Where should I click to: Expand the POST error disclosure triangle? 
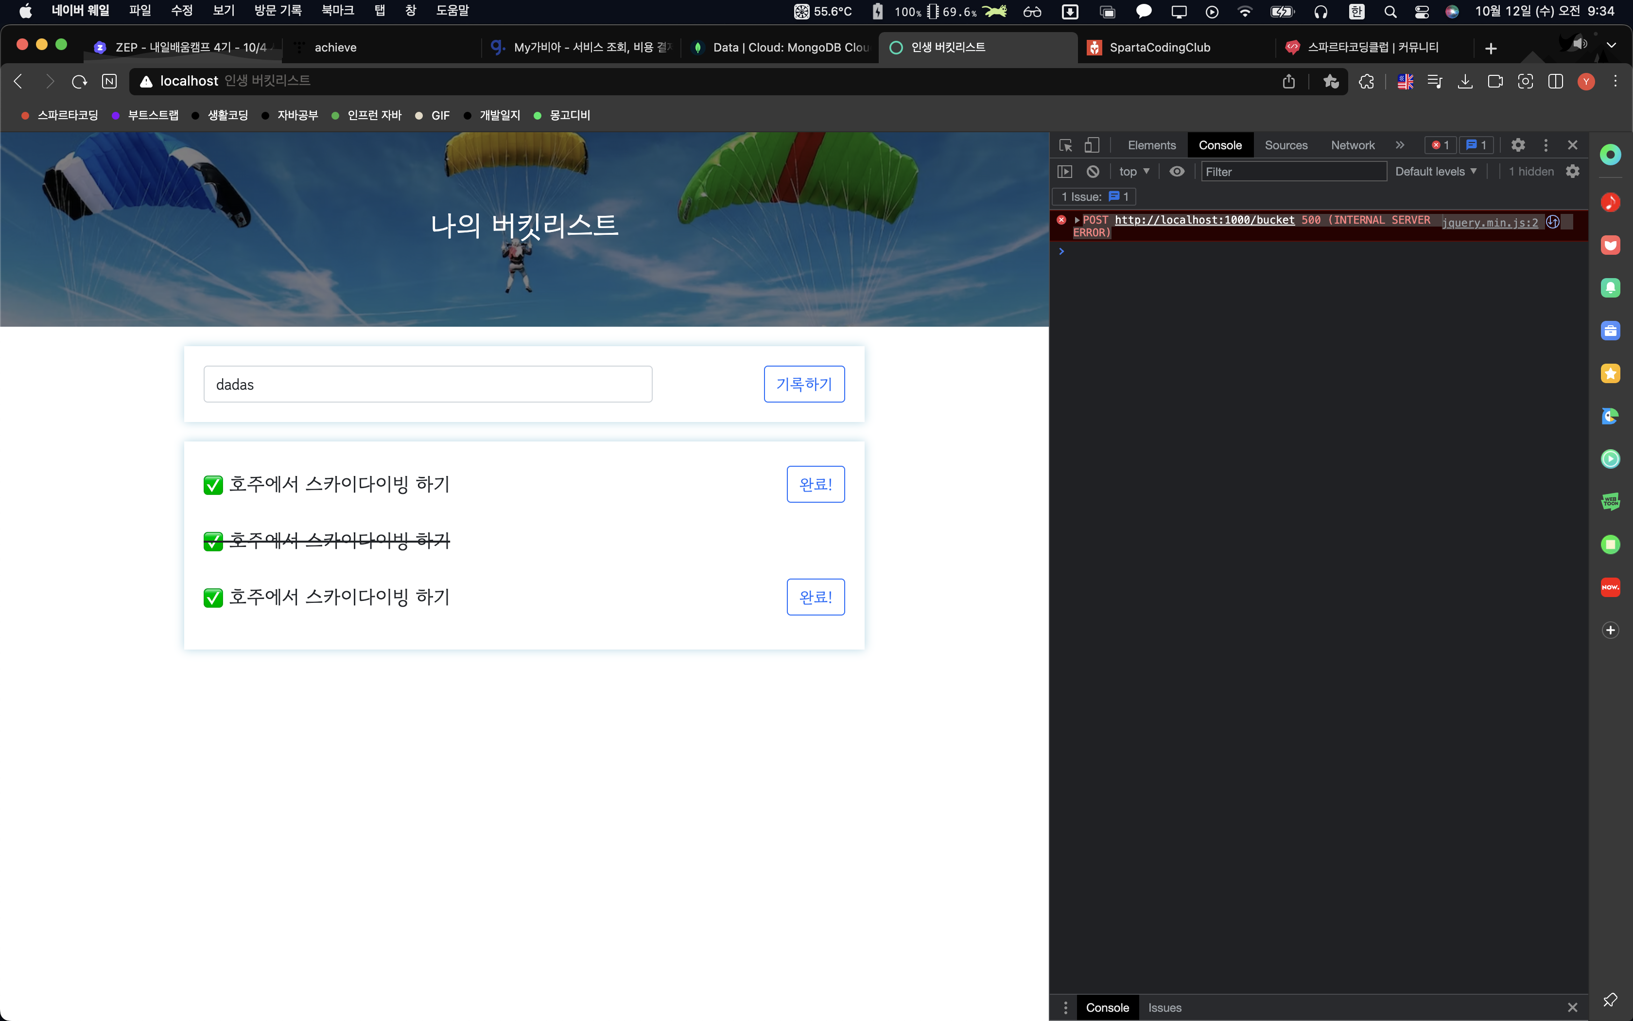click(1077, 220)
